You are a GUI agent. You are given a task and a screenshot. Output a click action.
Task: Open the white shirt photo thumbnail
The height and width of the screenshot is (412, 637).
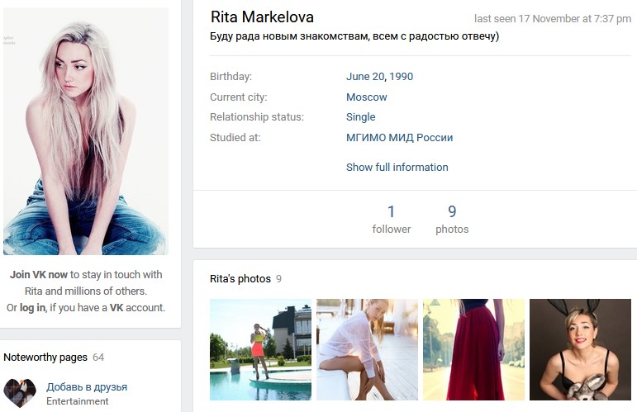[367, 349]
